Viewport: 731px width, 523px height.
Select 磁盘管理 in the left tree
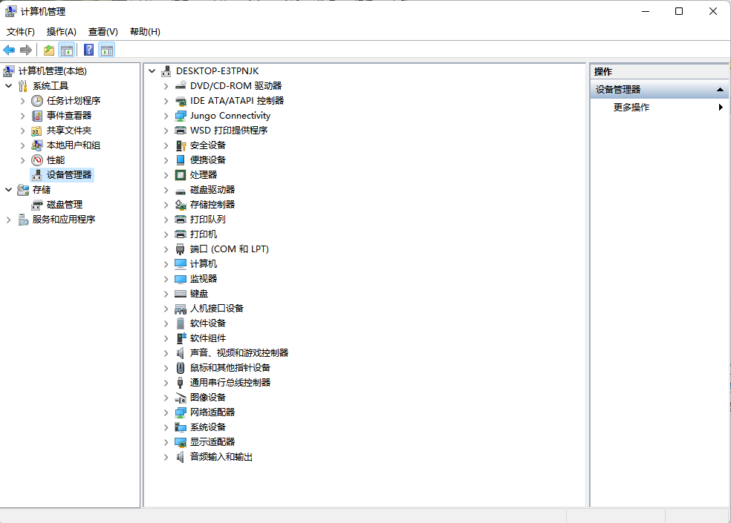coord(65,205)
